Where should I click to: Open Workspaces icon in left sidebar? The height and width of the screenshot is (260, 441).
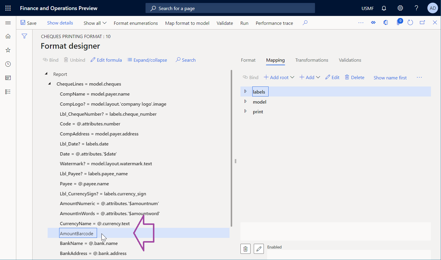coord(8,78)
